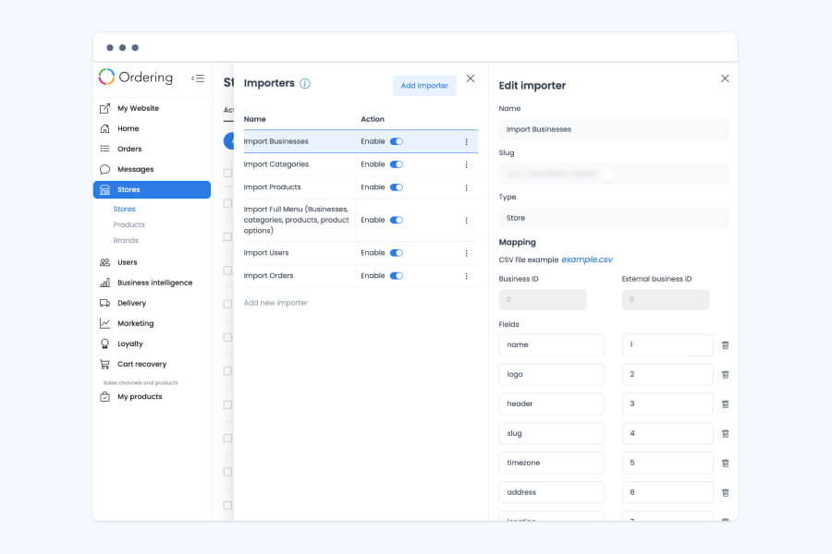Delete the logo field mapping
This screenshot has width=832, height=554.
point(726,375)
